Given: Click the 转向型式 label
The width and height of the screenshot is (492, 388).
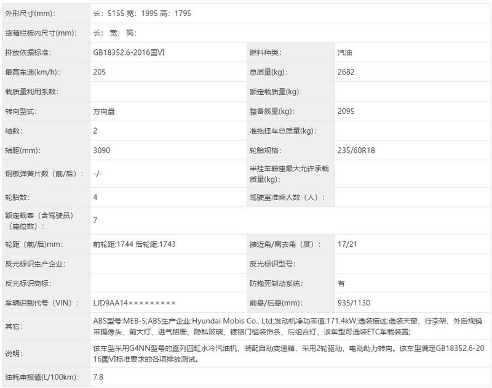Looking at the screenshot, I should (x=21, y=111).
